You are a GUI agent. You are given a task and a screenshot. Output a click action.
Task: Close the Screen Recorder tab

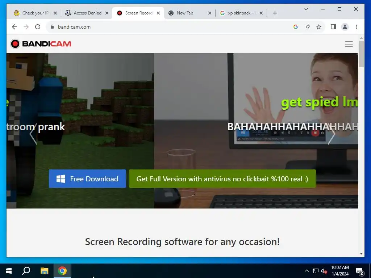[158, 13]
